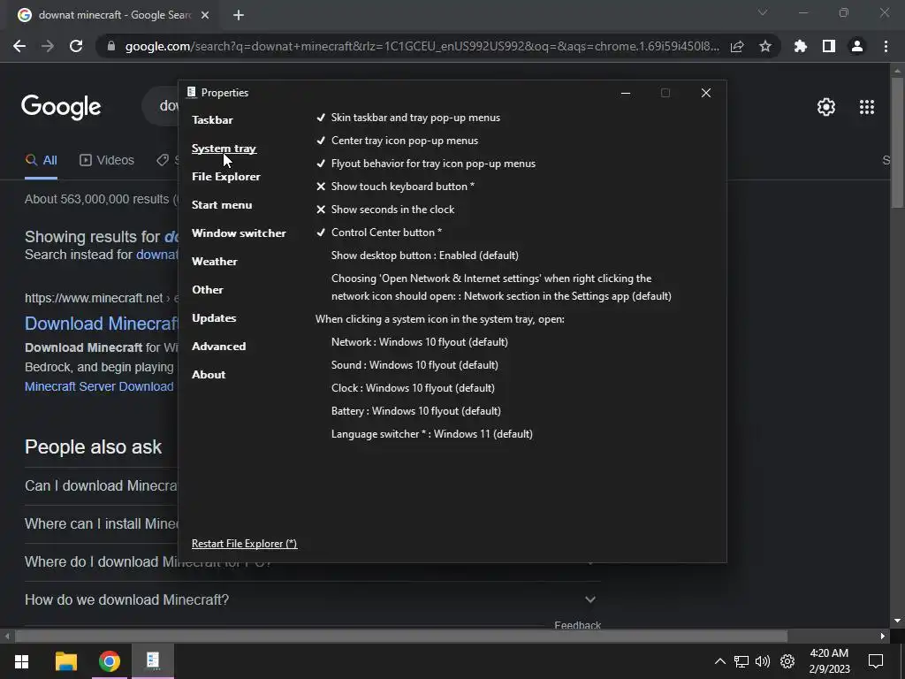The width and height of the screenshot is (905, 679).
Task: Change Network flyout style option
Action: click(x=420, y=342)
